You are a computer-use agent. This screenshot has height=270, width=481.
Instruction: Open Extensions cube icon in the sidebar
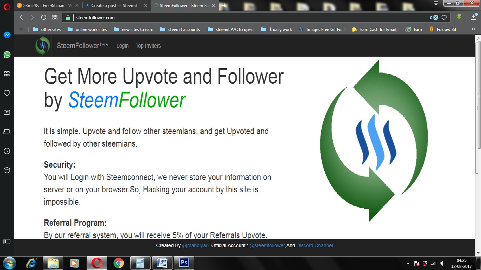point(7,171)
